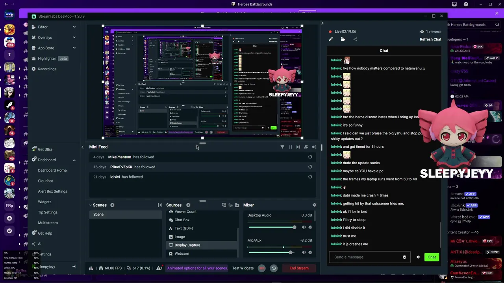
Task: Open Overlays in the sidebar
Action: (x=45, y=37)
